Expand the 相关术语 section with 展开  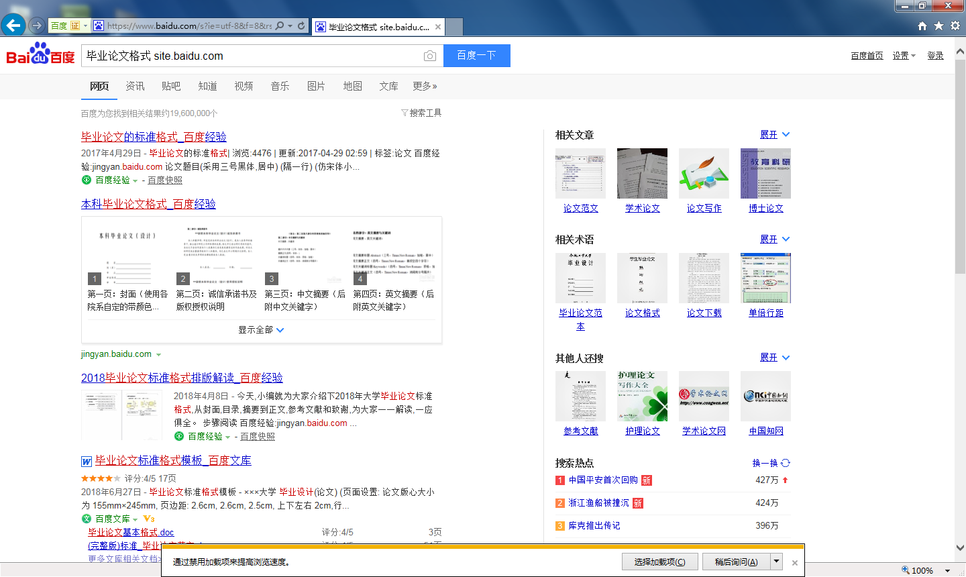[x=775, y=240]
